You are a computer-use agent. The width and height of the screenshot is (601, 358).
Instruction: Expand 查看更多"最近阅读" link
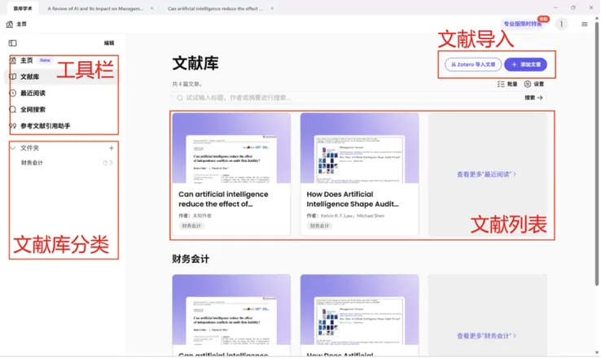[486, 174]
